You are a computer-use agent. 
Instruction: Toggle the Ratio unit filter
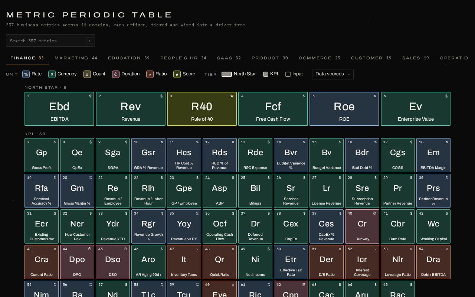pos(156,74)
